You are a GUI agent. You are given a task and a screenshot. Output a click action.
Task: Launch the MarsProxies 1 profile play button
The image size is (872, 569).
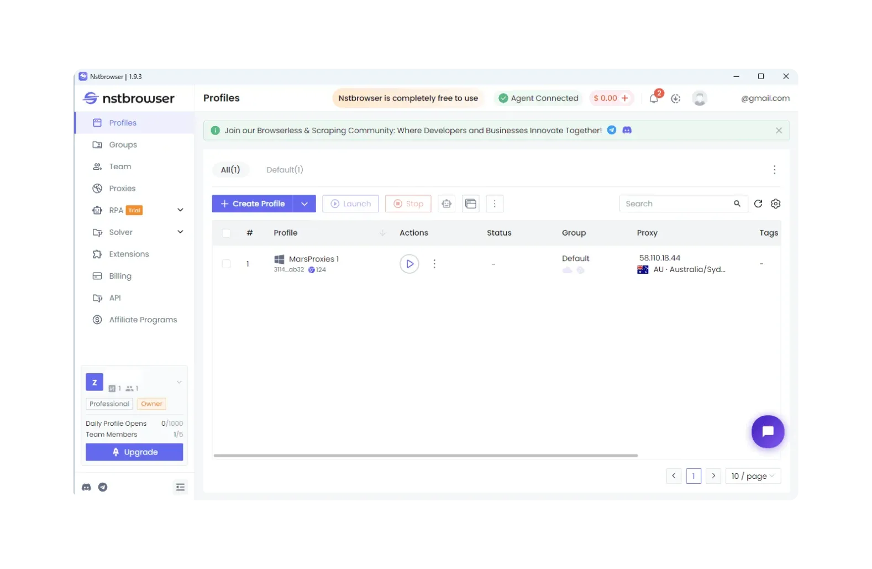click(x=409, y=264)
